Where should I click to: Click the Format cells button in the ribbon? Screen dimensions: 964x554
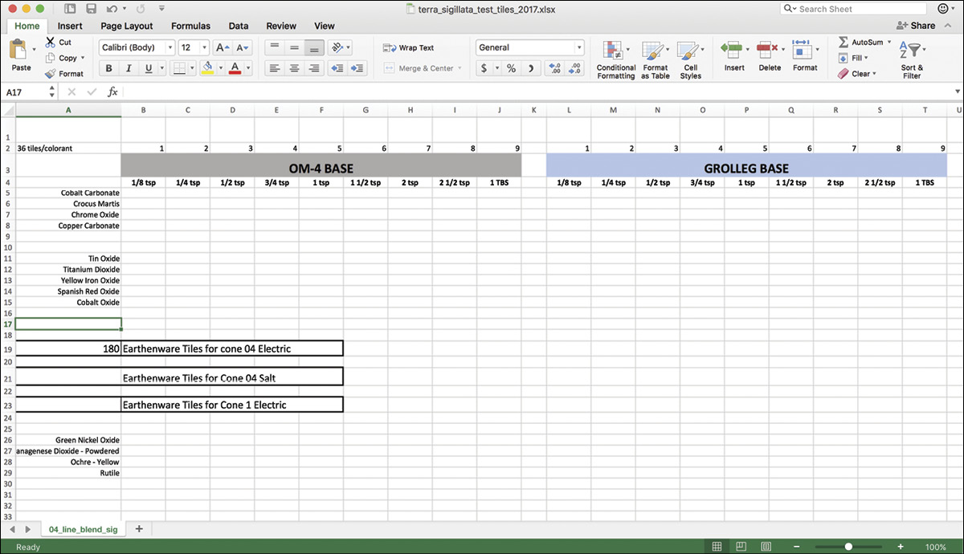(x=804, y=55)
